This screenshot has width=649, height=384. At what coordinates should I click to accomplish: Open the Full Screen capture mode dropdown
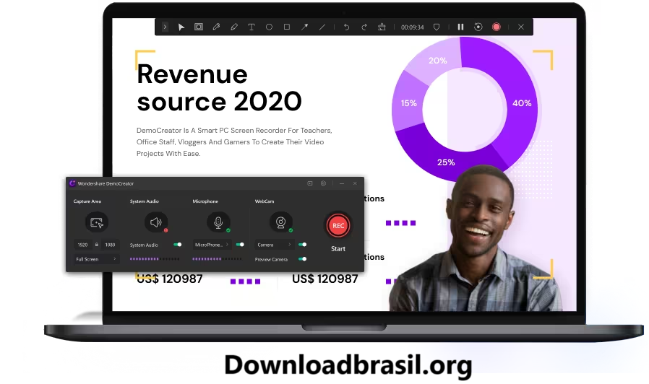tap(96, 259)
